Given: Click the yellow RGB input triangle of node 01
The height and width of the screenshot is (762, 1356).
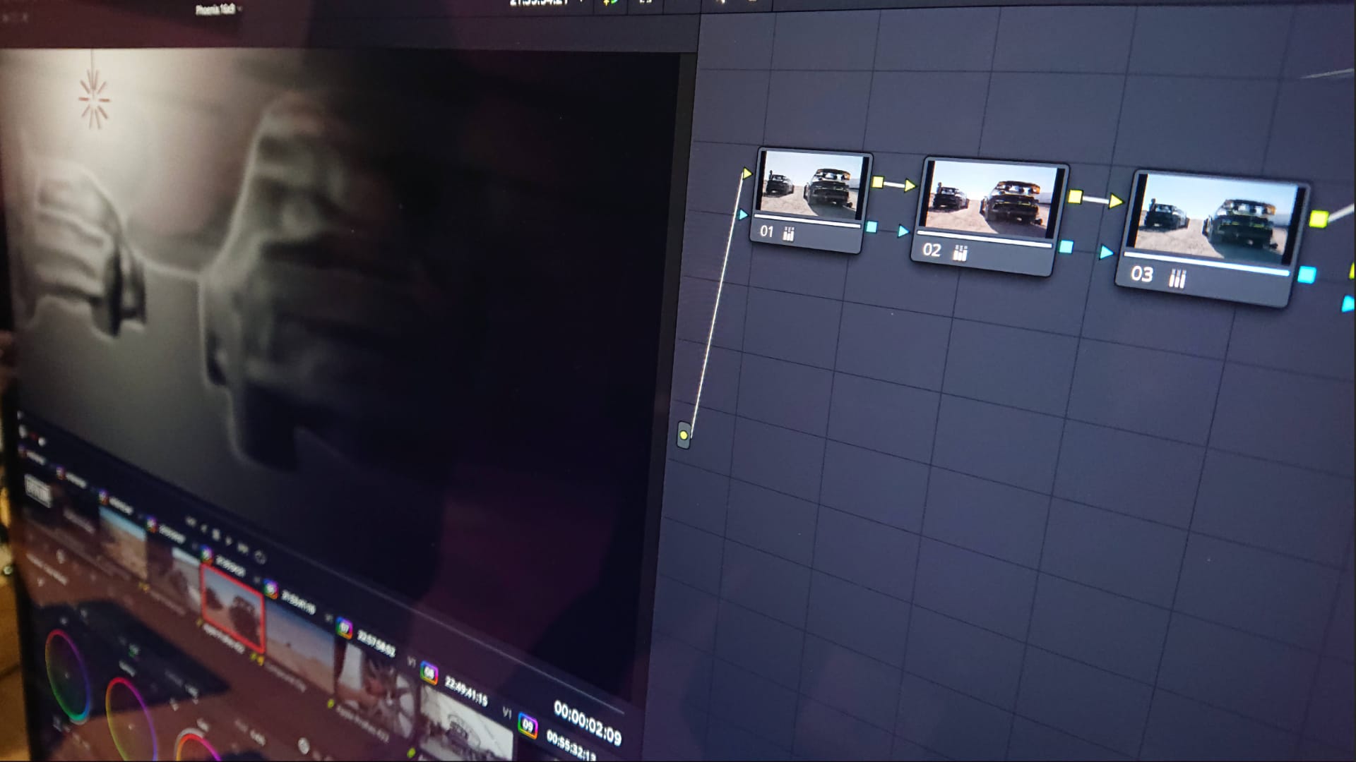Looking at the screenshot, I should tap(747, 173).
